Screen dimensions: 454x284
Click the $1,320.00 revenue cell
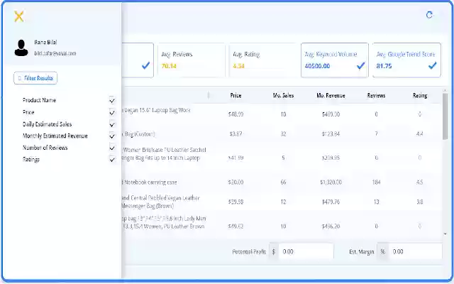pyautogui.click(x=331, y=182)
